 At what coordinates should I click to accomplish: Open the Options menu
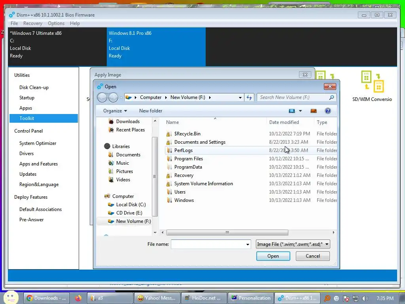(56, 23)
